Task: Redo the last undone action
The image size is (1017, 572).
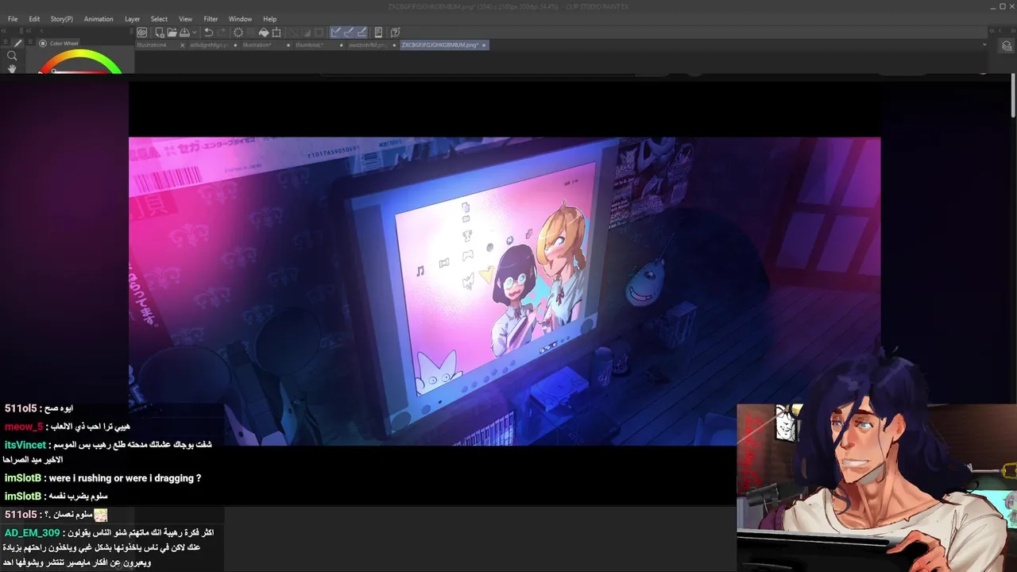Action: coord(222,33)
